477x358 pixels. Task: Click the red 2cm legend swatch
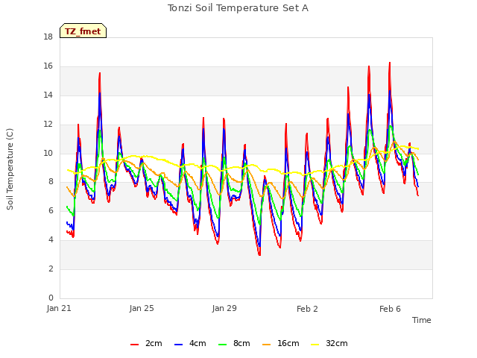(134, 345)
